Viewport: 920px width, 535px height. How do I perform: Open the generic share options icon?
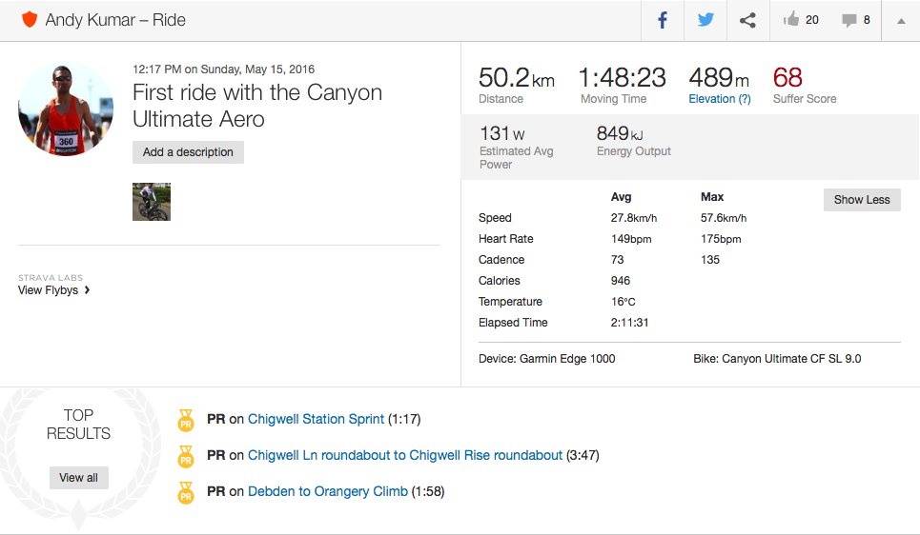[748, 20]
